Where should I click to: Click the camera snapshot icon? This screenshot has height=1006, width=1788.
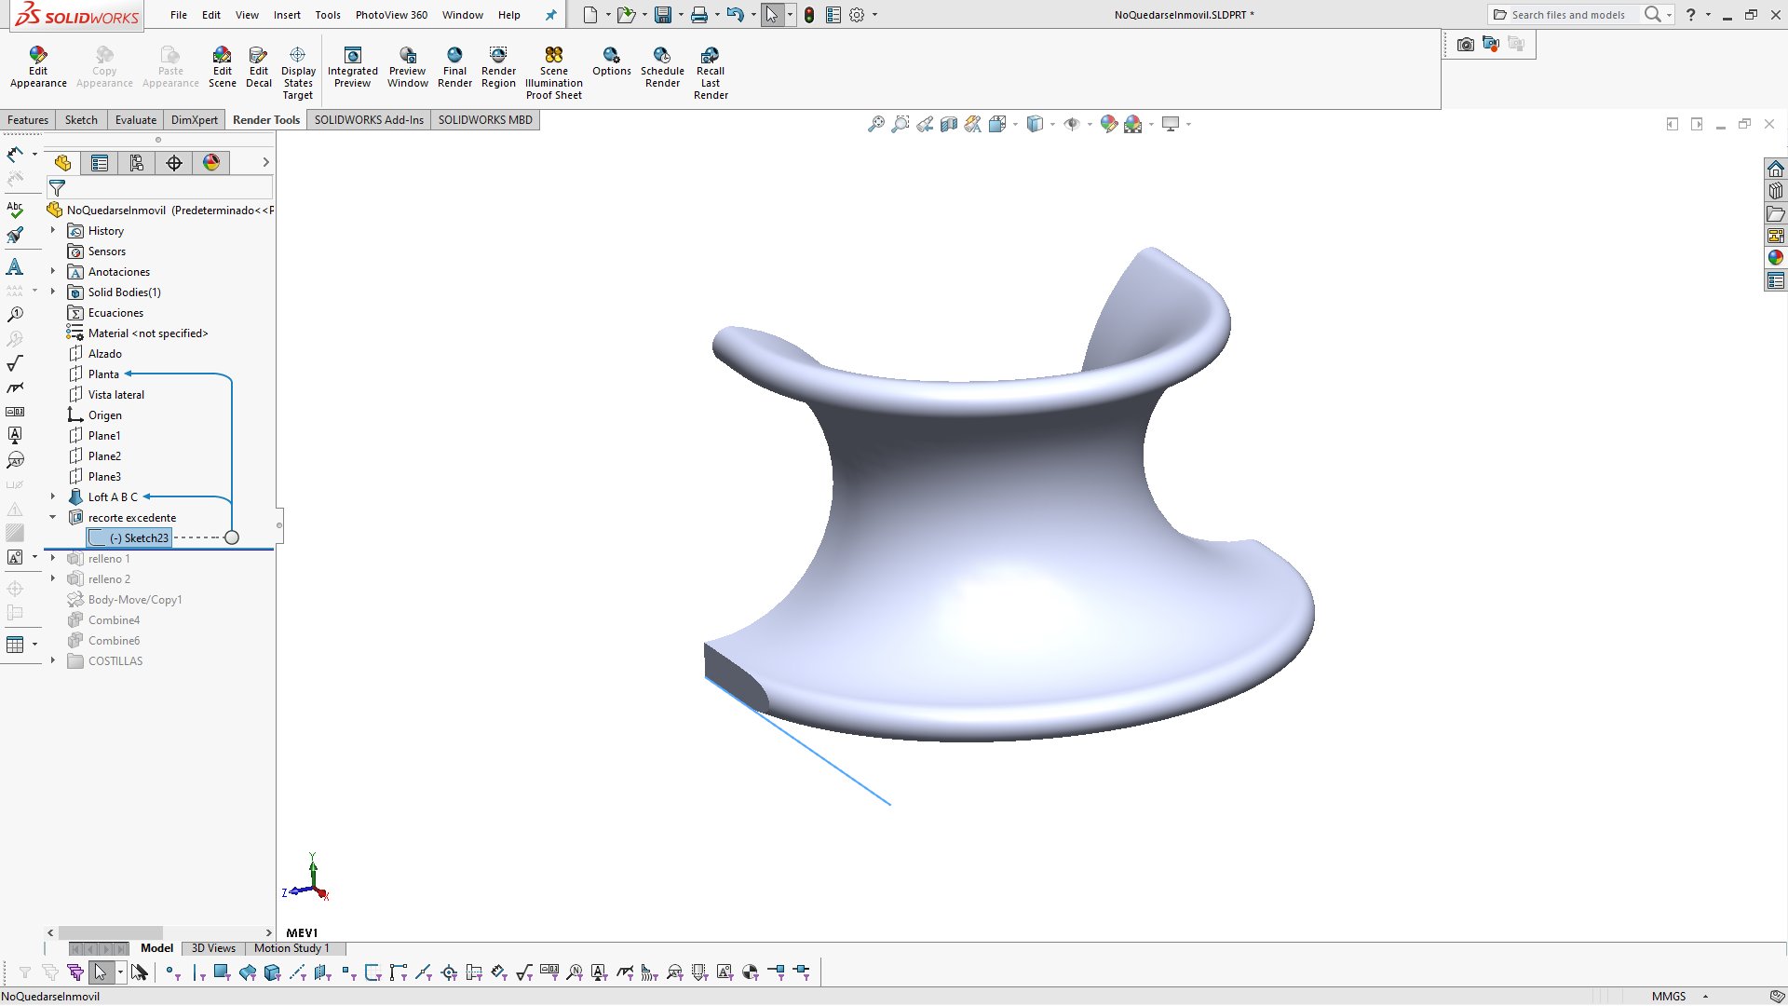click(x=1466, y=44)
